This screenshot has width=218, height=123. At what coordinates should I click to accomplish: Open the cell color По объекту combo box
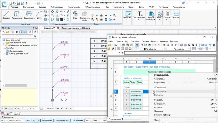click(x=151, y=49)
